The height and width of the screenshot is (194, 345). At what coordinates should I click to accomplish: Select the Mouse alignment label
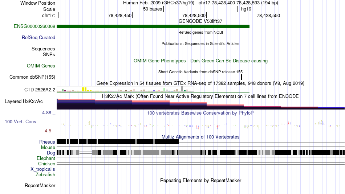tap(48, 148)
